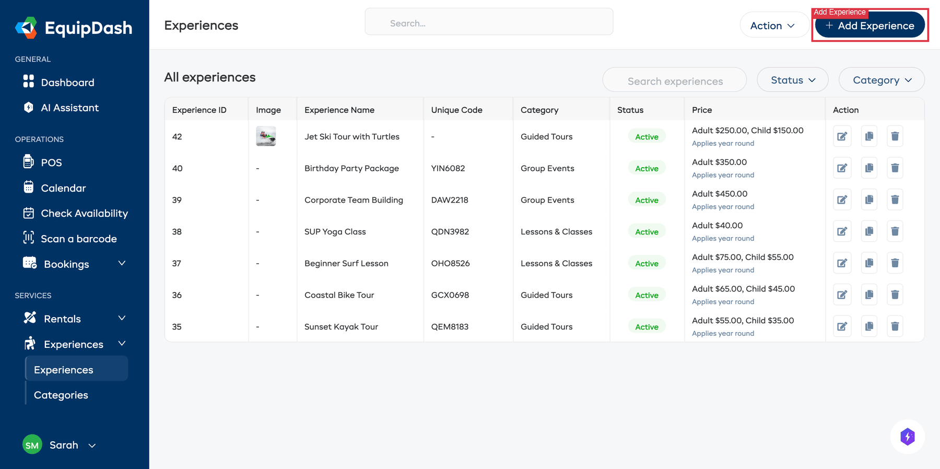Screen dimensions: 940x469
Task: Click the Add Experience button
Action: tap(869, 26)
